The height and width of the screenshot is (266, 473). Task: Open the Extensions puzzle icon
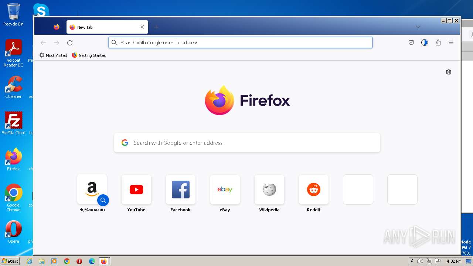coord(438,42)
